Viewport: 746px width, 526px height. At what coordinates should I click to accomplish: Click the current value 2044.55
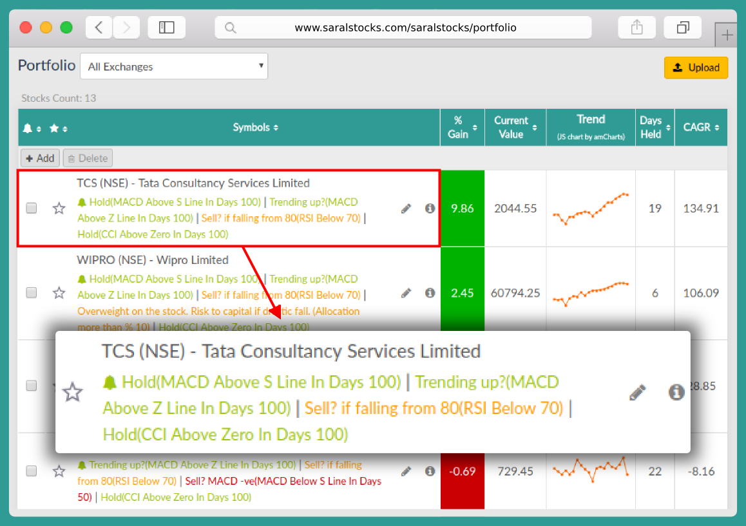[x=515, y=209]
